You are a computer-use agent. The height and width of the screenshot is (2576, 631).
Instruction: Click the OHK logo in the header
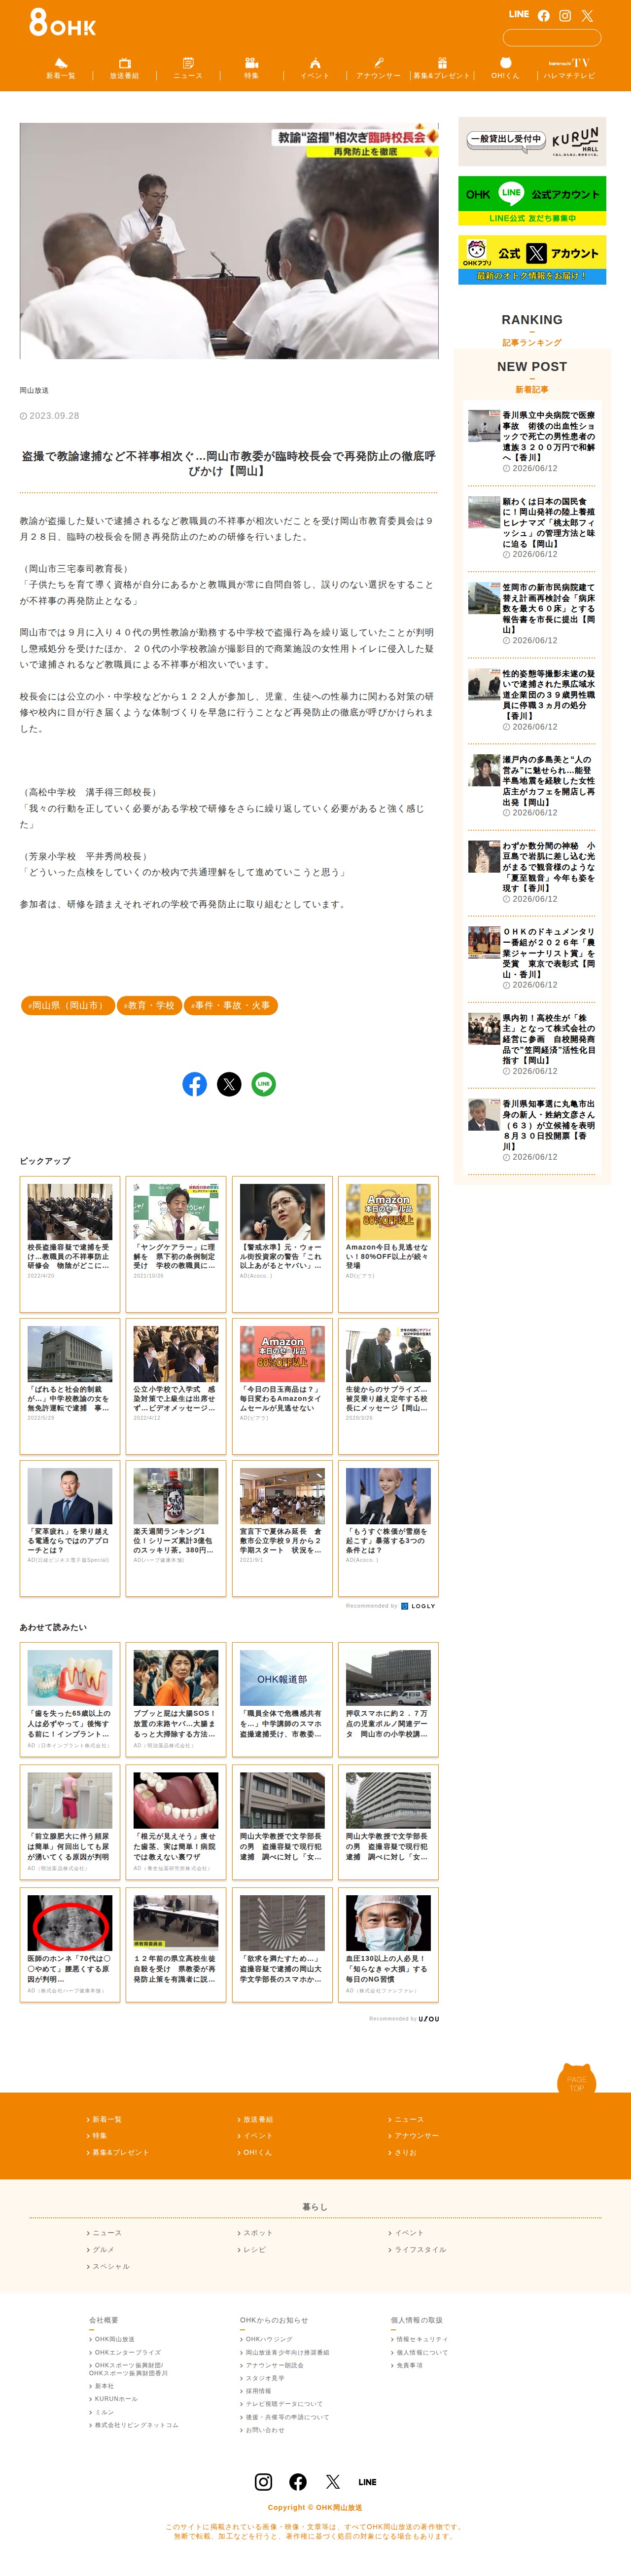(62, 22)
